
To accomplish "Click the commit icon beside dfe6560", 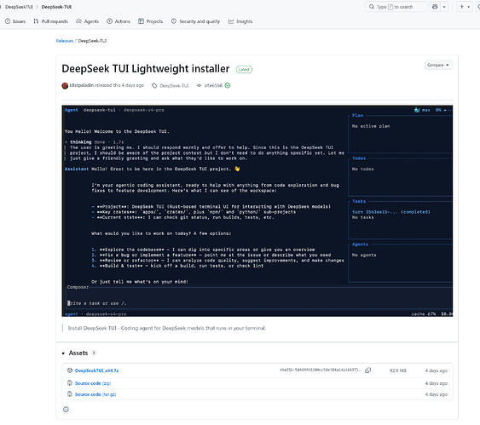I will (x=199, y=86).
